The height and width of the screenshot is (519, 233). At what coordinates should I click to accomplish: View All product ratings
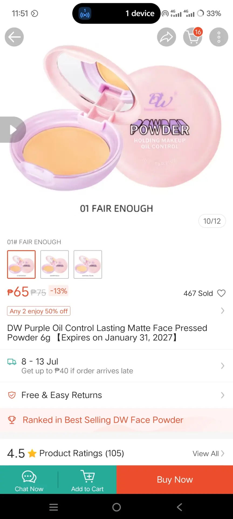(x=208, y=454)
